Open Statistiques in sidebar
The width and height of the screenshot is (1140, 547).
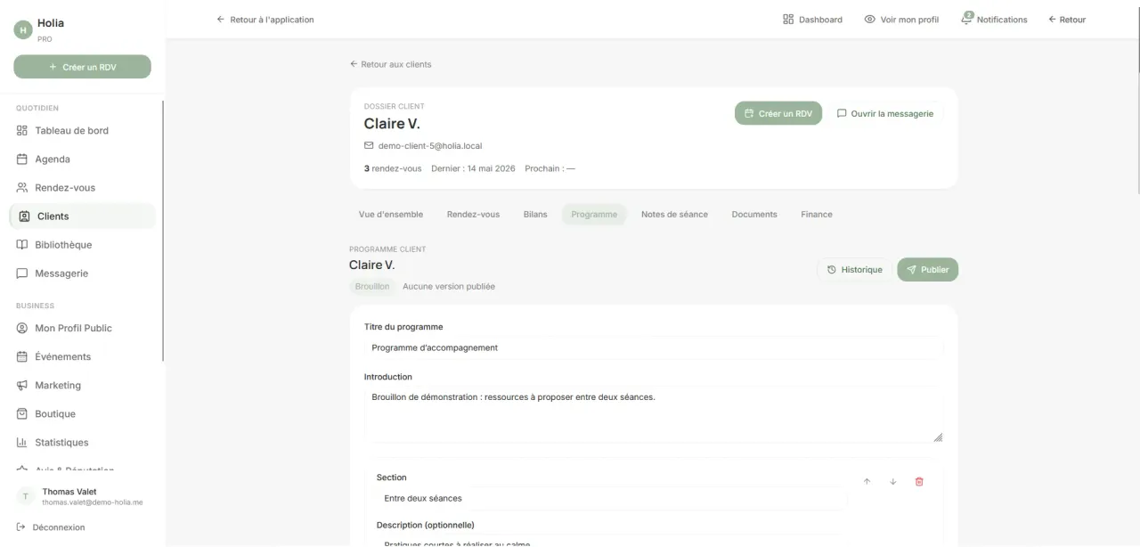click(x=82, y=442)
